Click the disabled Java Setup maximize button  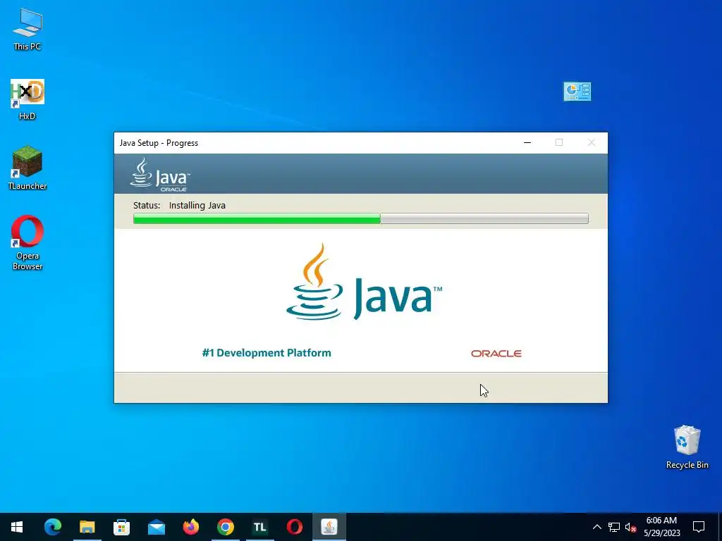click(559, 142)
